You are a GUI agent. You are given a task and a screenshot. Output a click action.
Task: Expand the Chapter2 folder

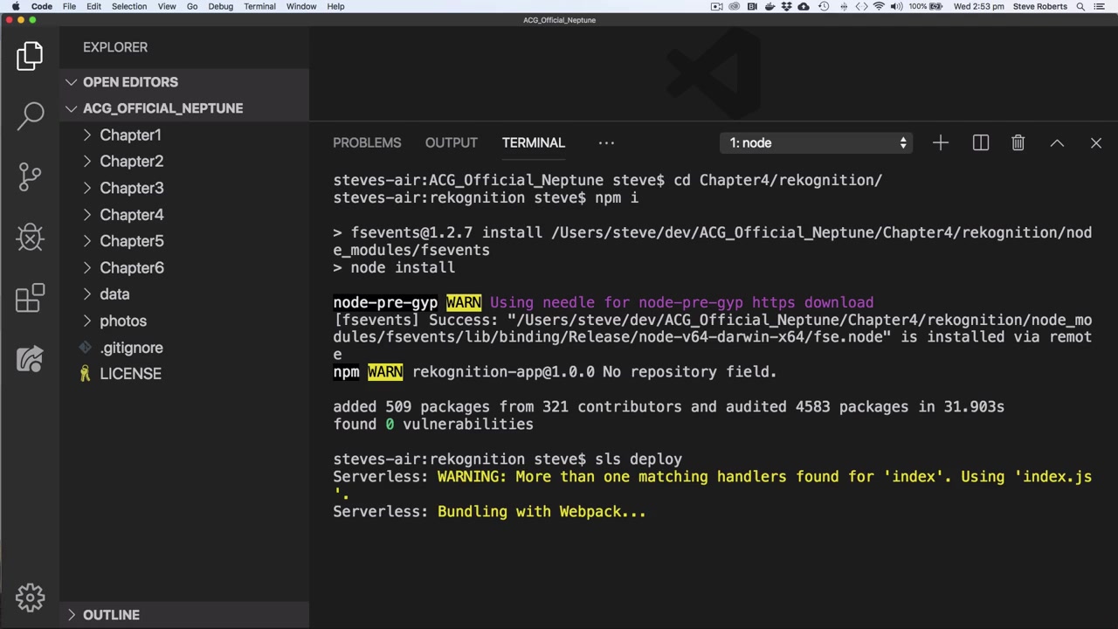pos(184,162)
